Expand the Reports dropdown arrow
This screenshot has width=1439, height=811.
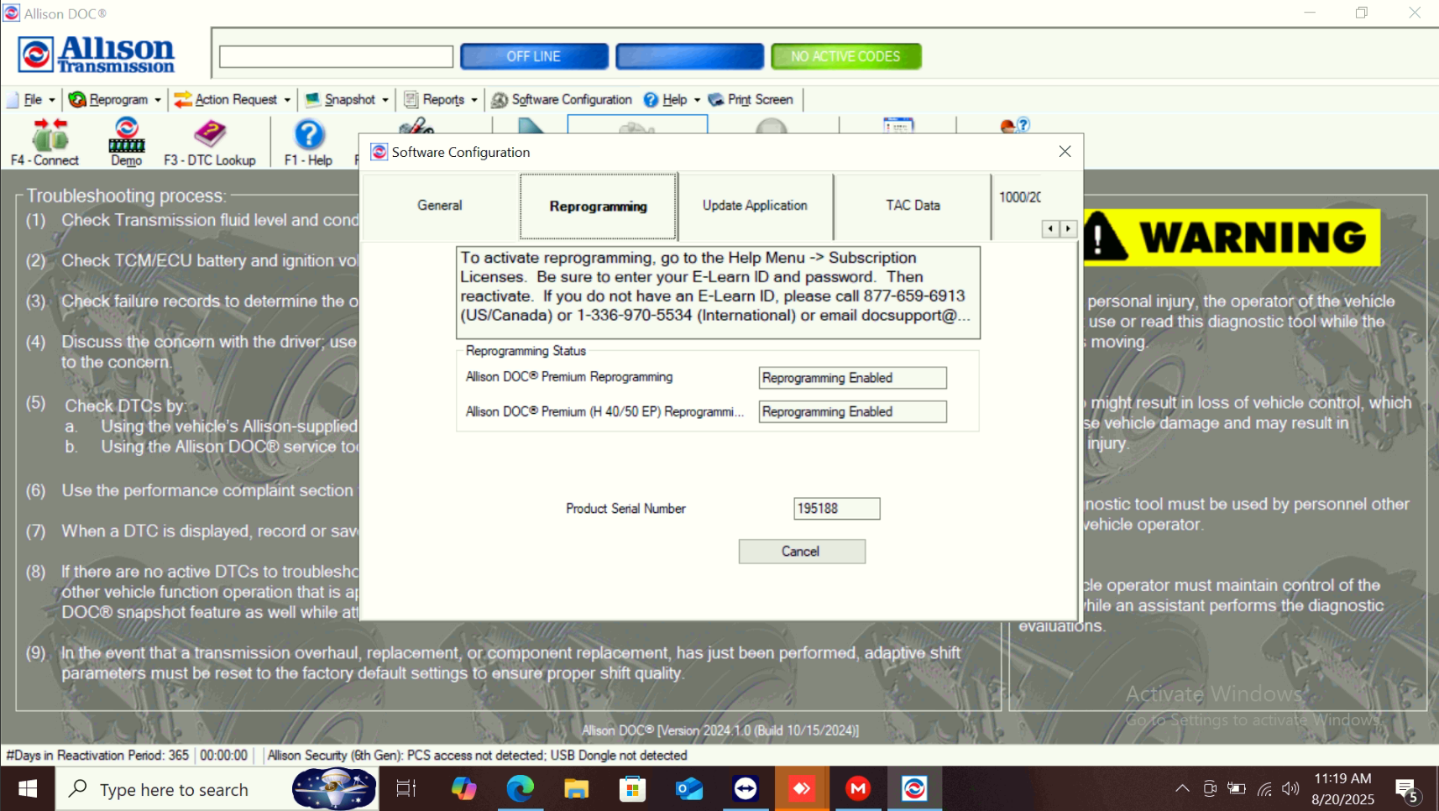(474, 100)
